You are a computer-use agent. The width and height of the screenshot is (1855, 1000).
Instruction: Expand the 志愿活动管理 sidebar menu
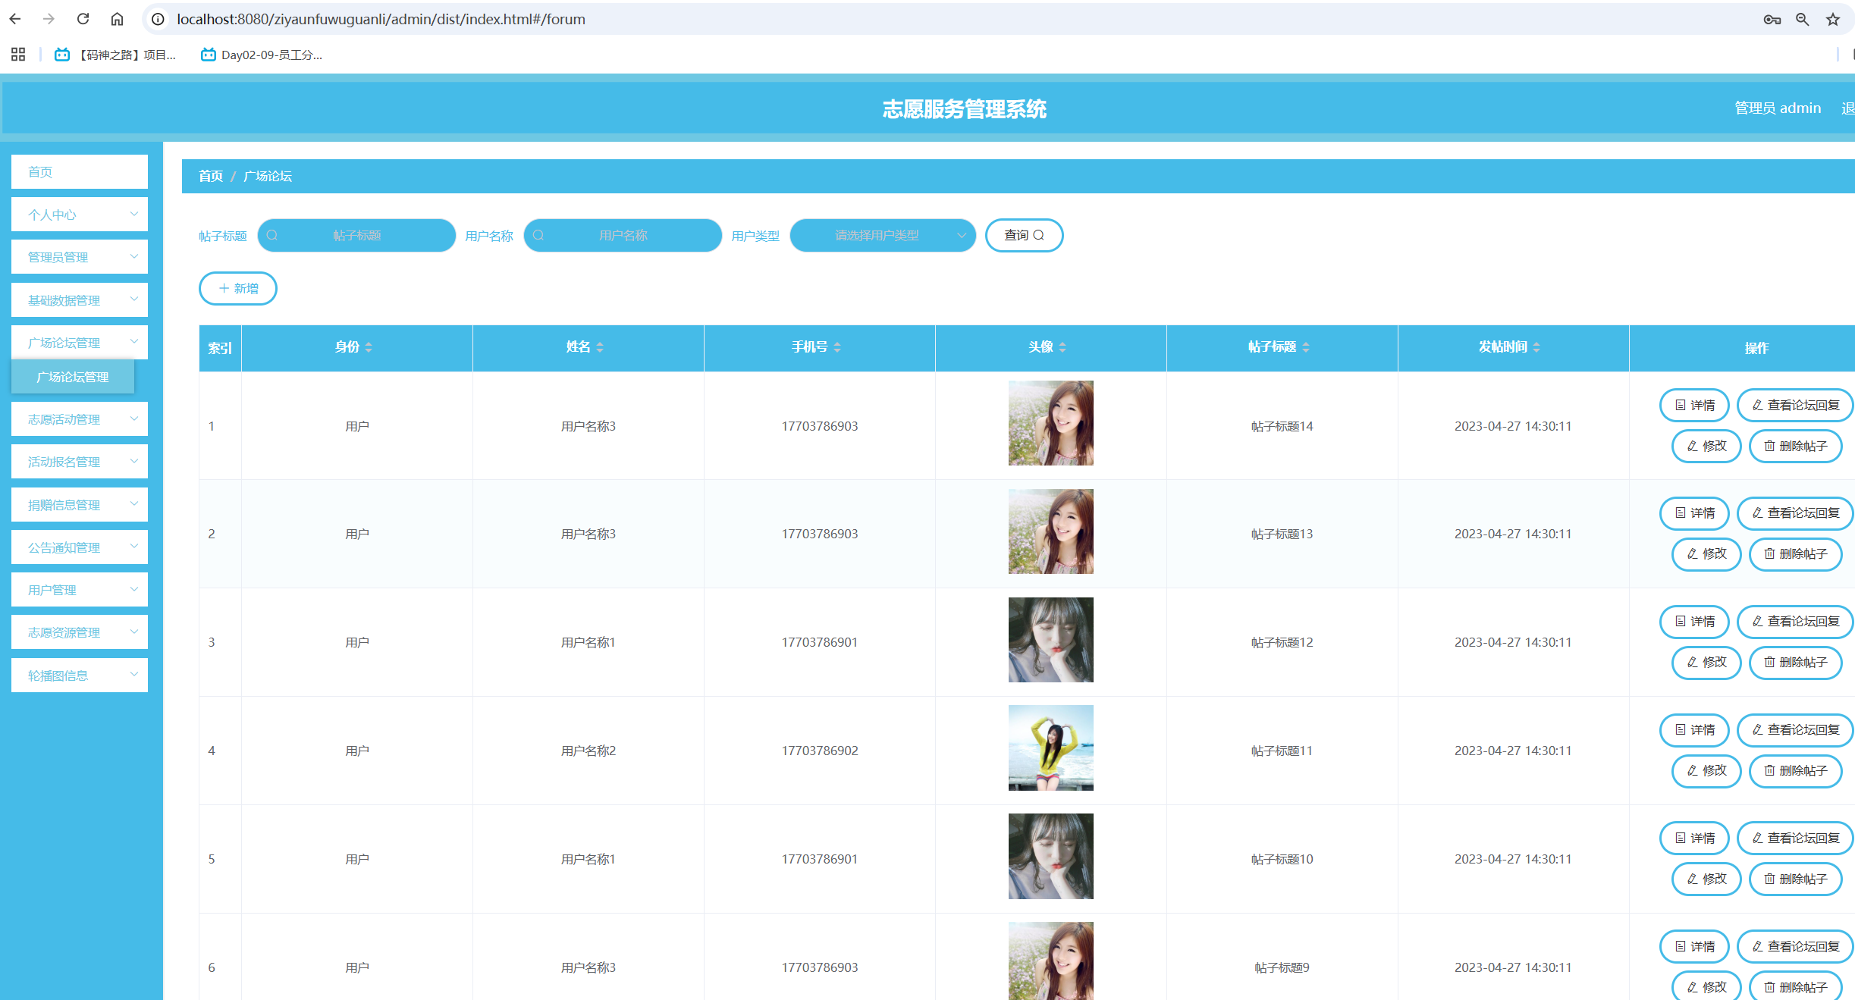pyautogui.click(x=80, y=419)
